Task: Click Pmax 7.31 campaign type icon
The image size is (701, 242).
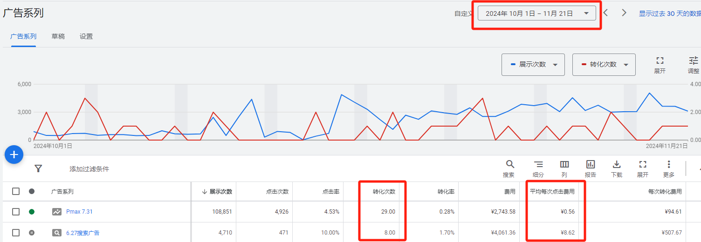Action: [x=57, y=212]
